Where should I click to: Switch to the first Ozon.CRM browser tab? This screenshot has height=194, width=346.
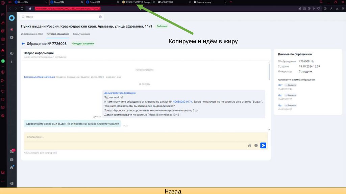(x=31, y=2)
